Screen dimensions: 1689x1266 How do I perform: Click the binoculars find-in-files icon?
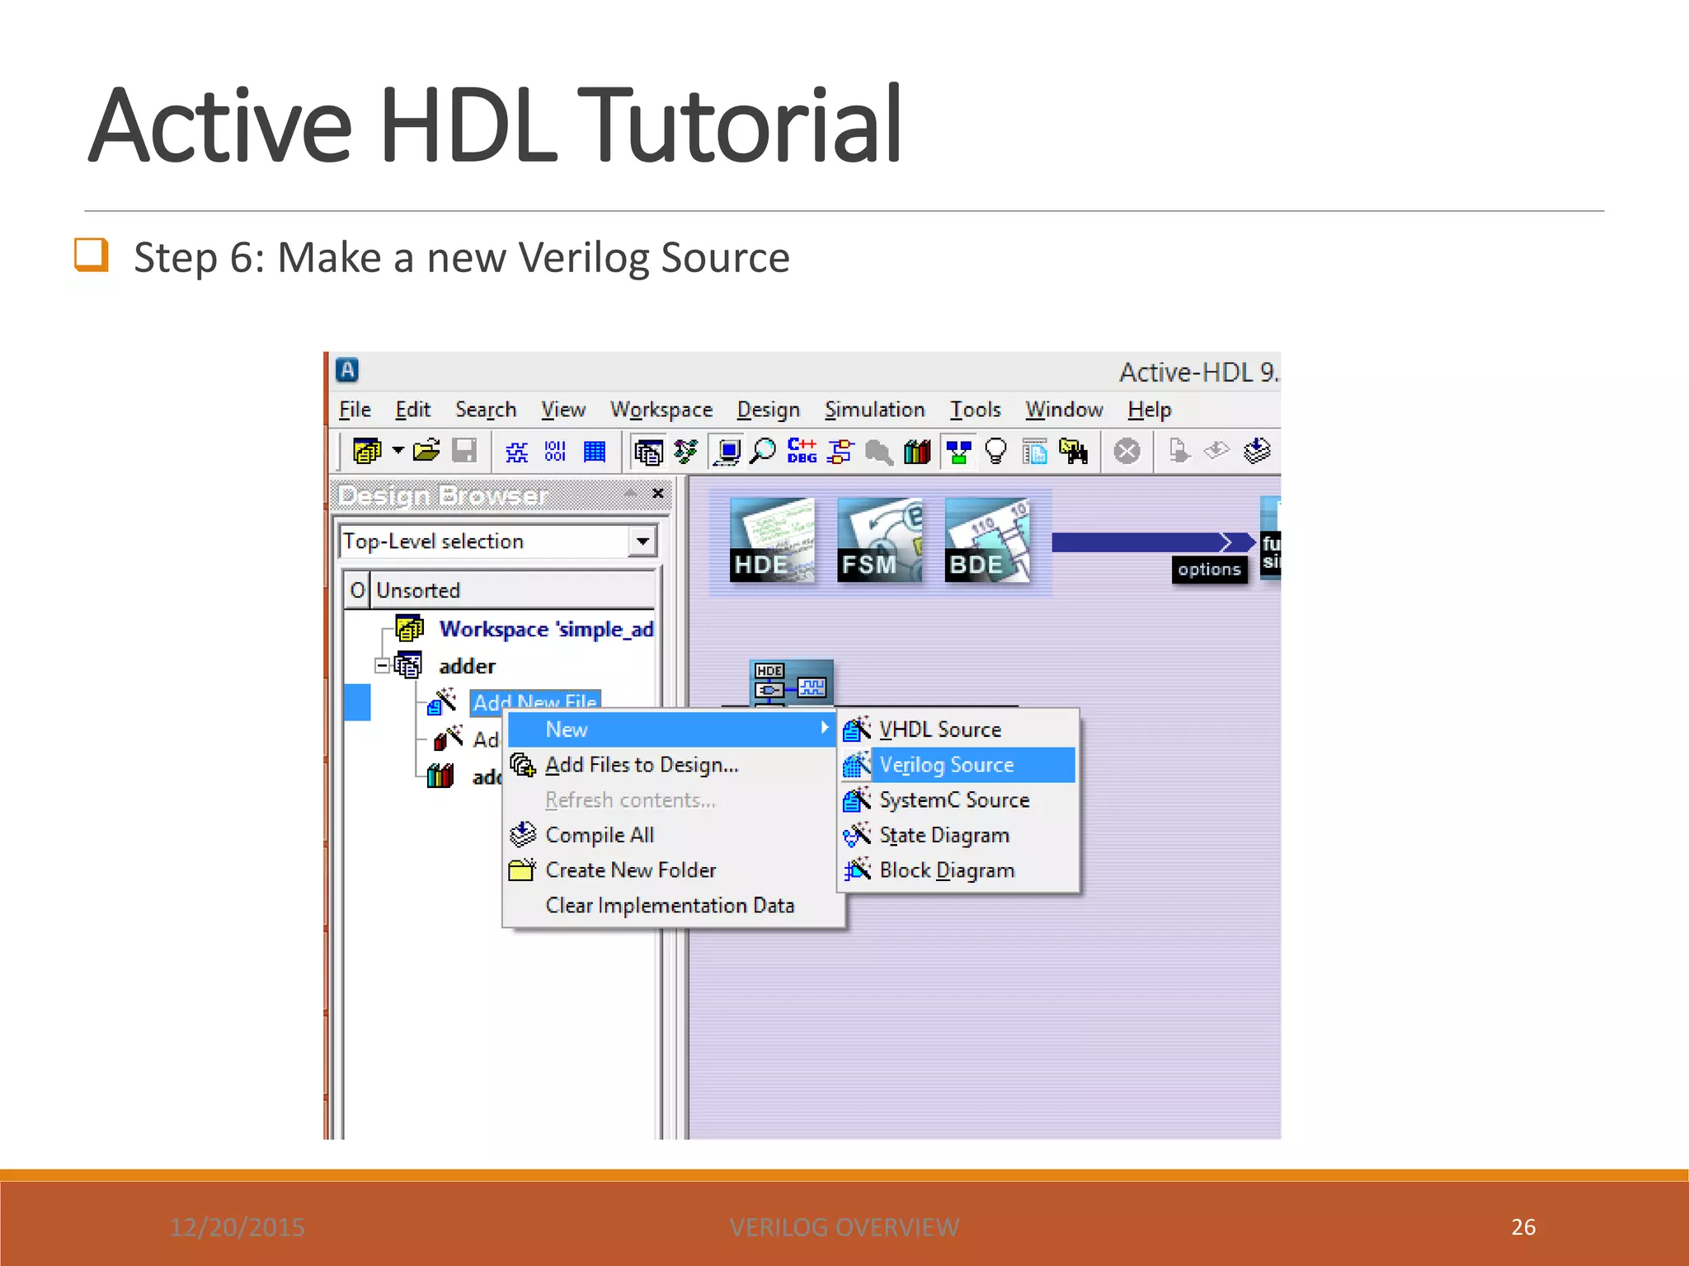tap(1074, 452)
